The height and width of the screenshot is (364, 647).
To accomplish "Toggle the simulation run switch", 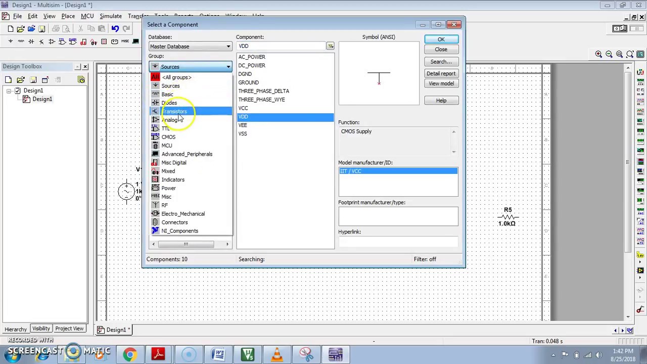I will tap(620, 29).
